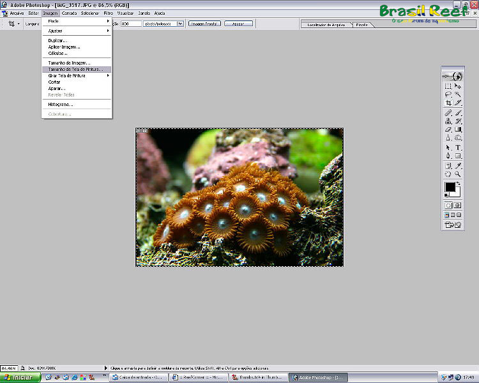This screenshot has width=479, height=383.
Task: Choose Tamanho da Imagem from the menu
Action: click(69, 63)
